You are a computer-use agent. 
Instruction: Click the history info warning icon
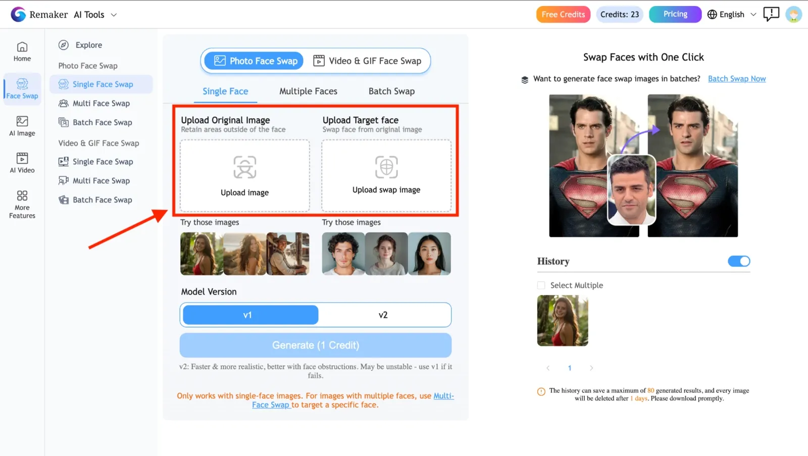point(541,391)
